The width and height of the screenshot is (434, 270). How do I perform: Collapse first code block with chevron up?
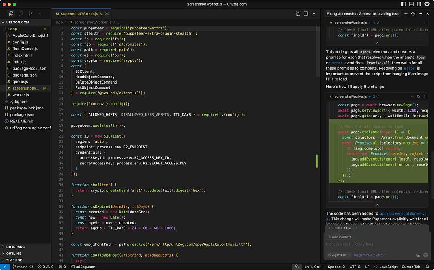[x=377, y=43]
